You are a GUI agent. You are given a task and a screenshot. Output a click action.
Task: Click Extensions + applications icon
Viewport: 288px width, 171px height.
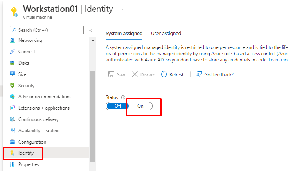tap(12, 108)
